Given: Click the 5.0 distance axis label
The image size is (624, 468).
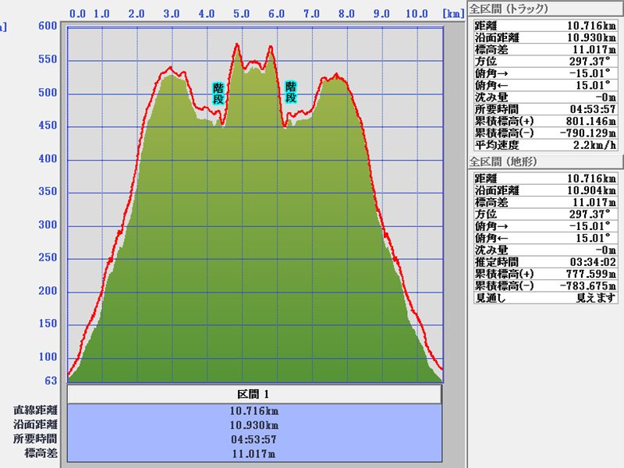Looking at the screenshot, I should (242, 14).
